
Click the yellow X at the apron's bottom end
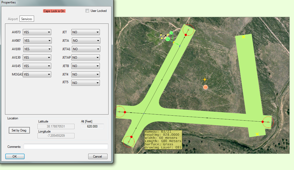(257, 134)
